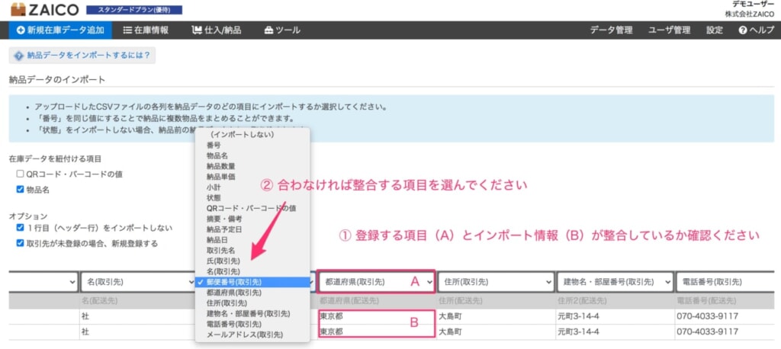
Task: Click the help icon on 納品データをインポートするには？
Action: click(19, 56)
